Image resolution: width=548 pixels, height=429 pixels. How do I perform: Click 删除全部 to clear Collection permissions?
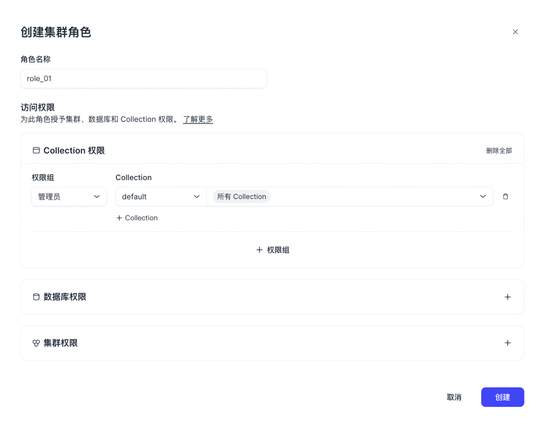[499, 151]
